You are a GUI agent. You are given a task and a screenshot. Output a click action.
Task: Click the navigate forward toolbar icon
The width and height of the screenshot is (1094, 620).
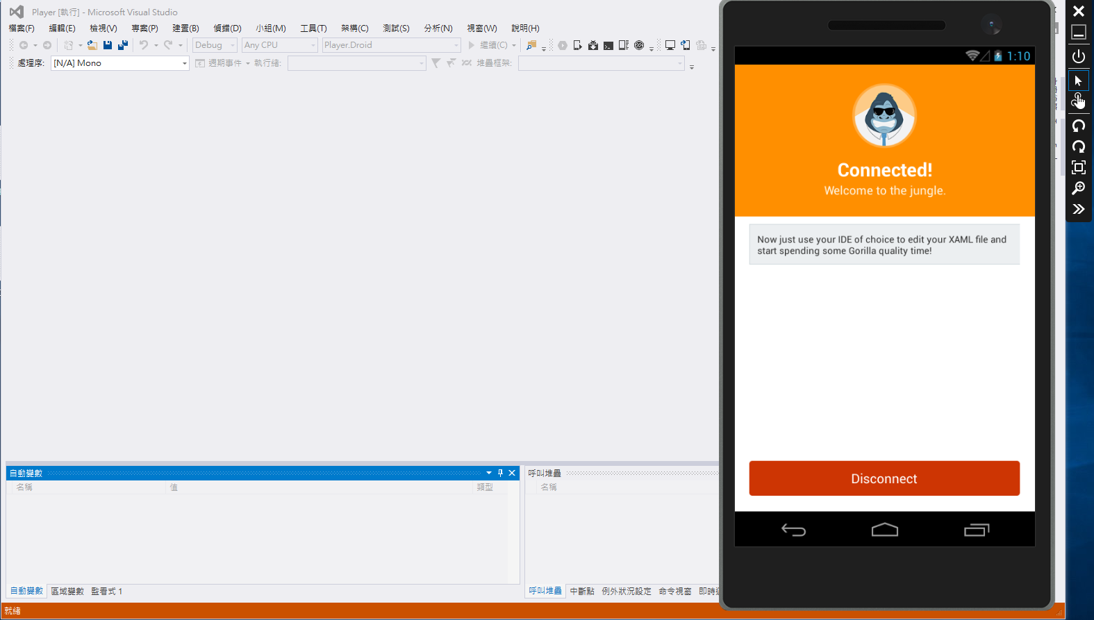(47, 45)
